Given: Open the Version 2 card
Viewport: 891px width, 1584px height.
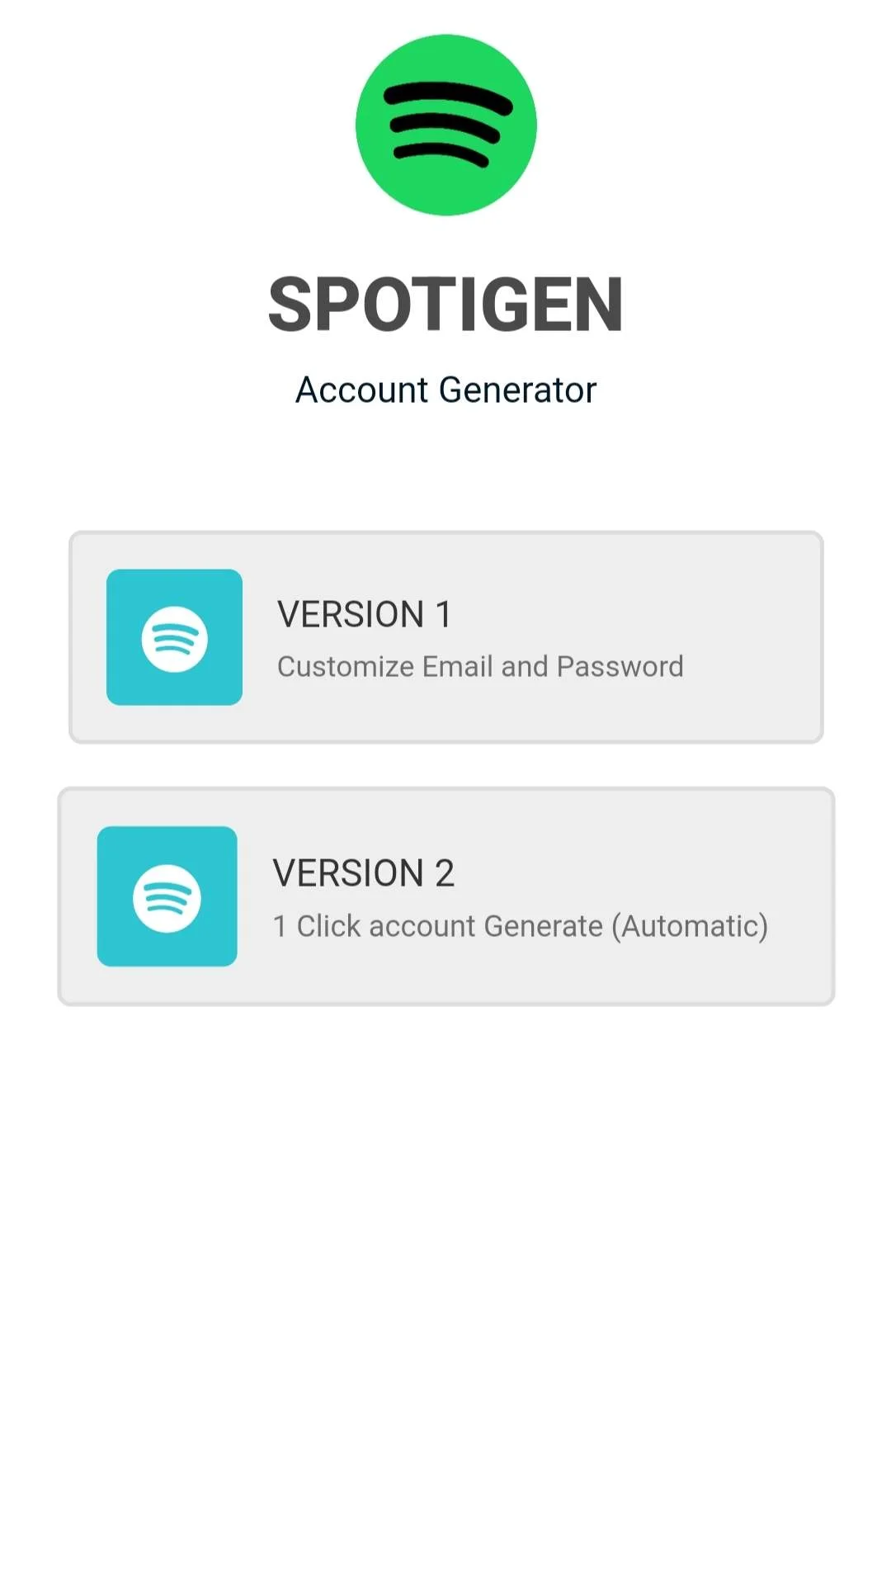Looking at the screenshot, I should [x=446, y=896].
